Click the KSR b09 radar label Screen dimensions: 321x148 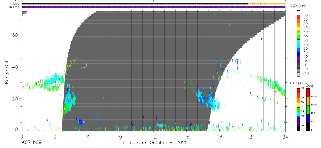(31, 143)
